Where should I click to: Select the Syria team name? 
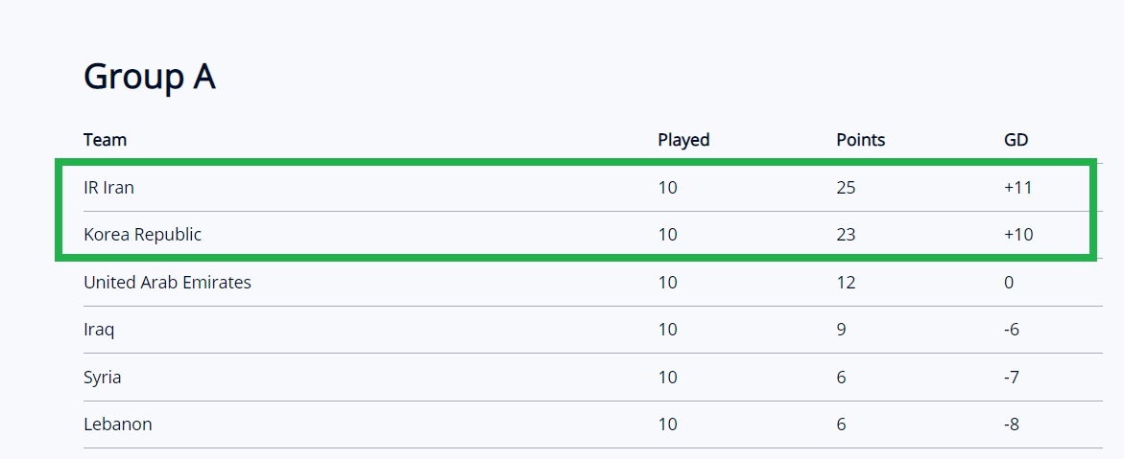102,378
